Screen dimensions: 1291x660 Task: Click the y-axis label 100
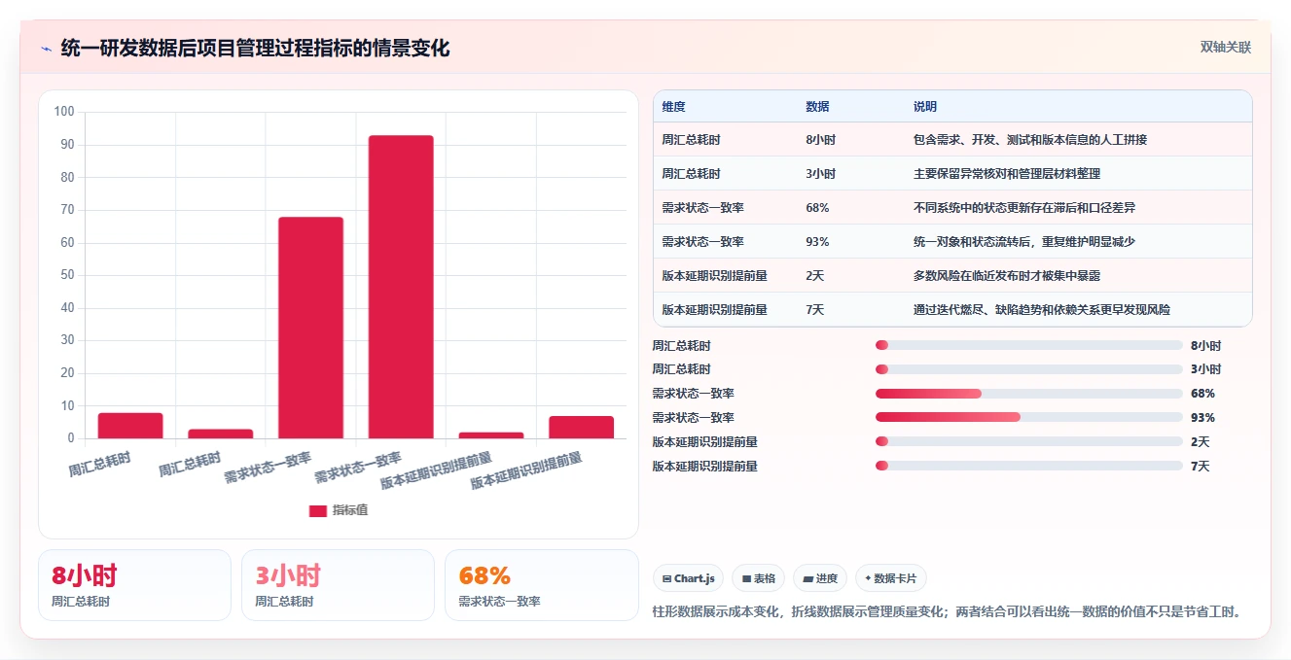point(64,112)
